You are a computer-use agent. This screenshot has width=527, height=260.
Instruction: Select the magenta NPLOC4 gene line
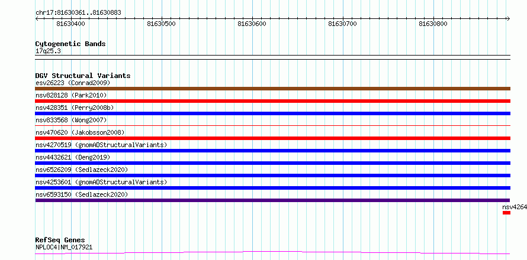(x=273, y=252)
